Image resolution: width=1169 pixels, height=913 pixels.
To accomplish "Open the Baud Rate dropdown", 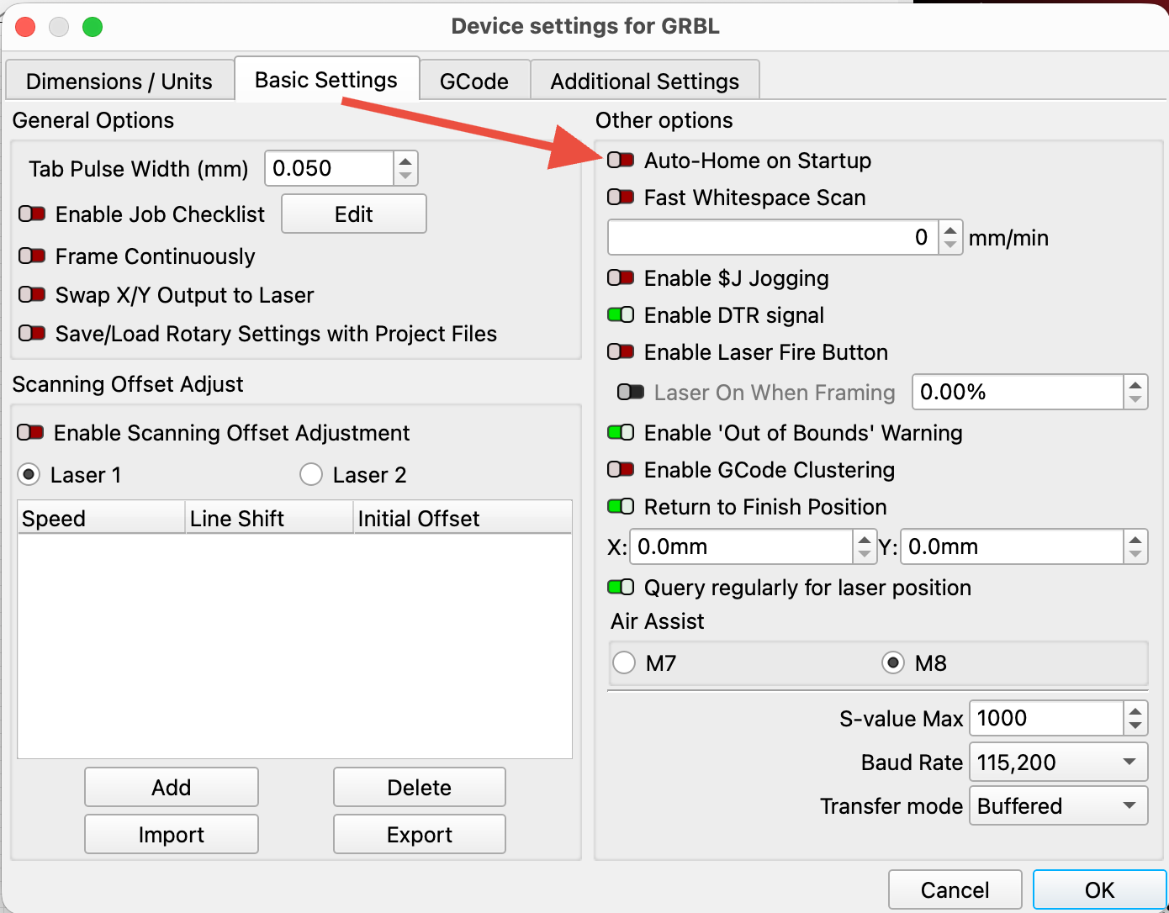I will click(1058, 762).
